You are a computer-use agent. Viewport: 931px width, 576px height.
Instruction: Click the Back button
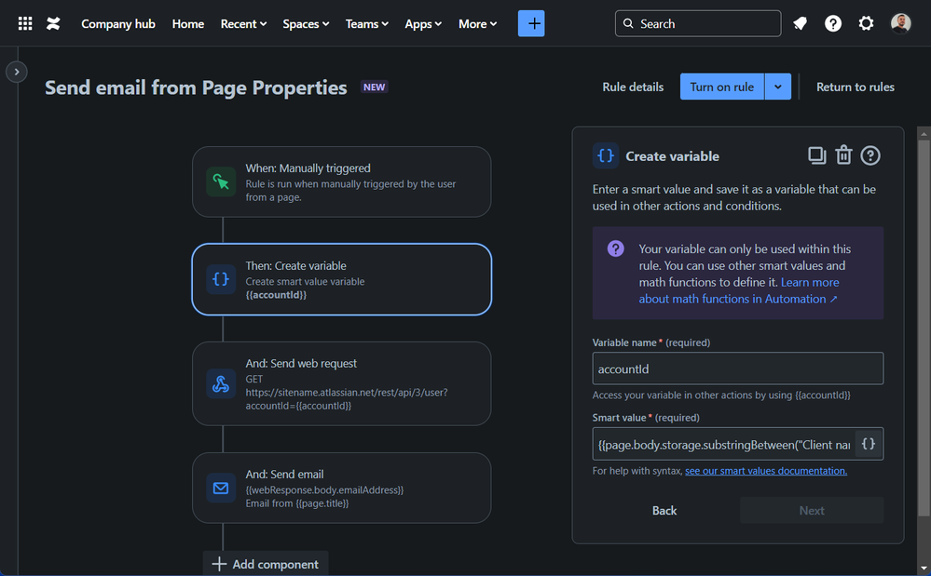point(664,510)
